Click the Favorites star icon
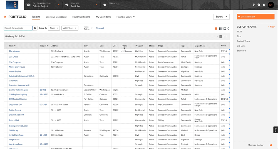Viewport: 278px width, 149px height. click(x=105, y=5)
